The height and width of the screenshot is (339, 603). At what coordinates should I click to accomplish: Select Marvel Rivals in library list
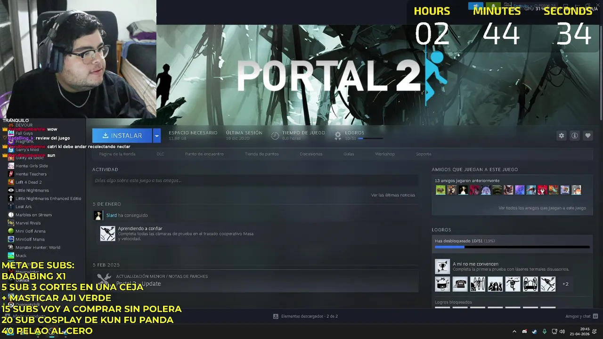pos(29,223)
